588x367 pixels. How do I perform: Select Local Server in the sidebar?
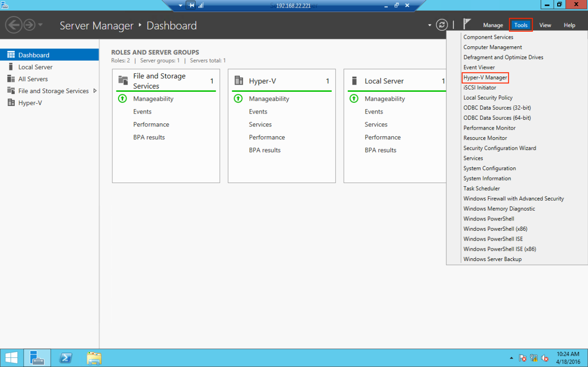[35, 67]
